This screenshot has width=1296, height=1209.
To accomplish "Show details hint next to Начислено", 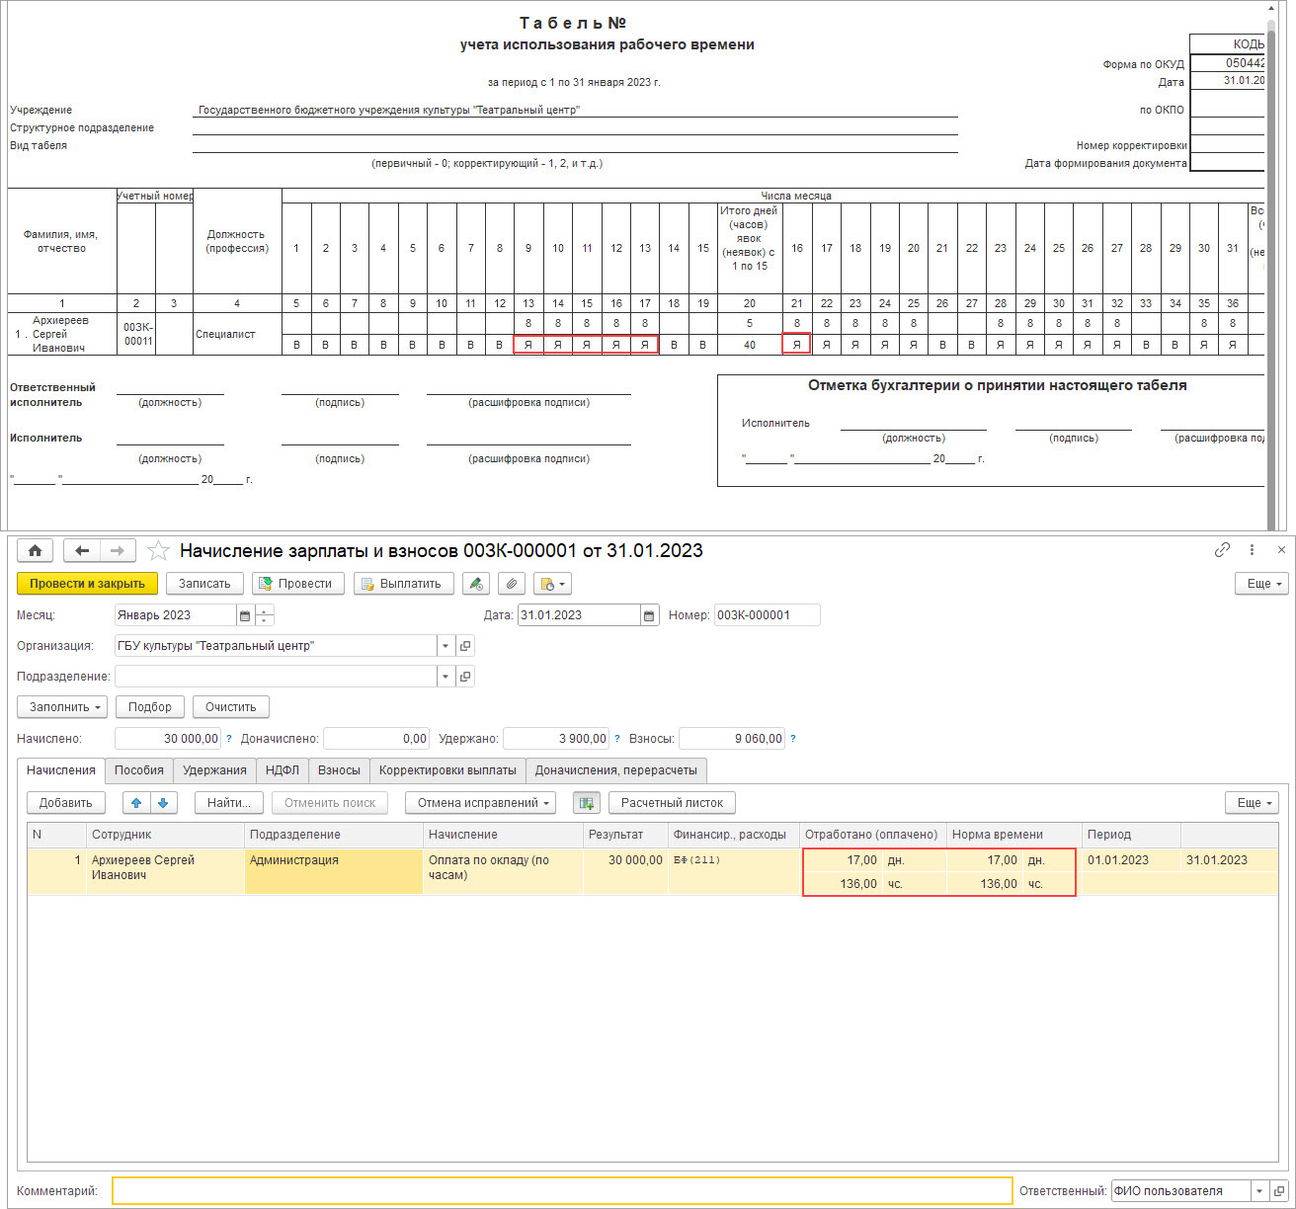I will 229,739.
